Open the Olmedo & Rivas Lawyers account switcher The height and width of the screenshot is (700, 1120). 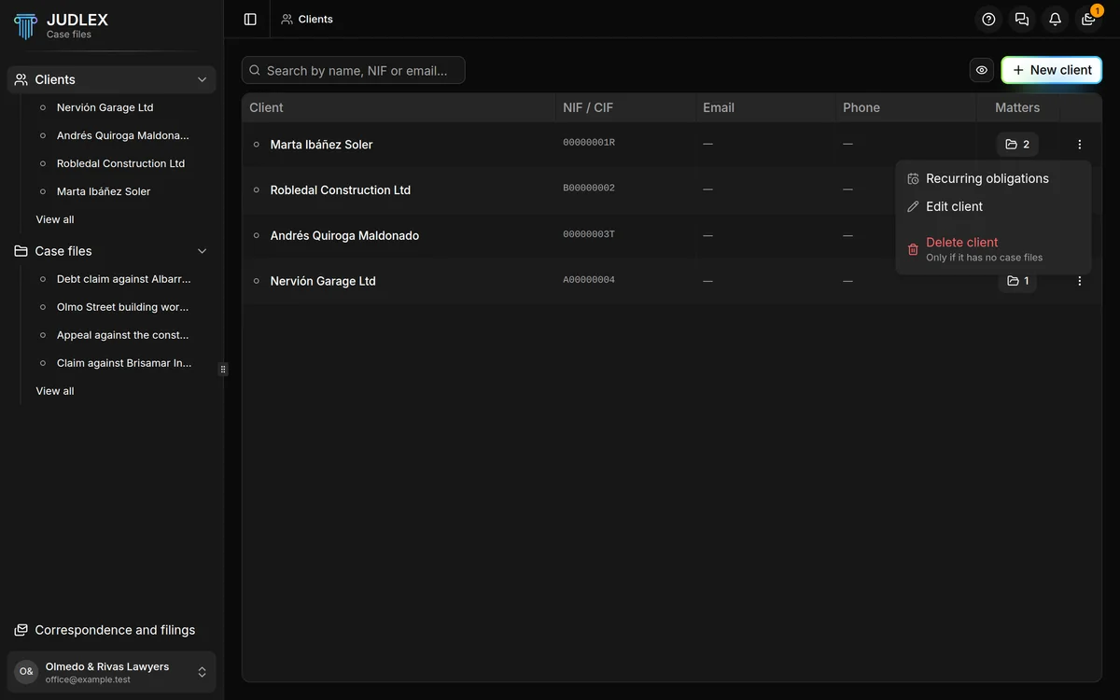coord(112,672)
